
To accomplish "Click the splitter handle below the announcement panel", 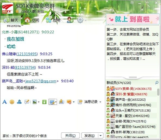I will tap(133, 77).
